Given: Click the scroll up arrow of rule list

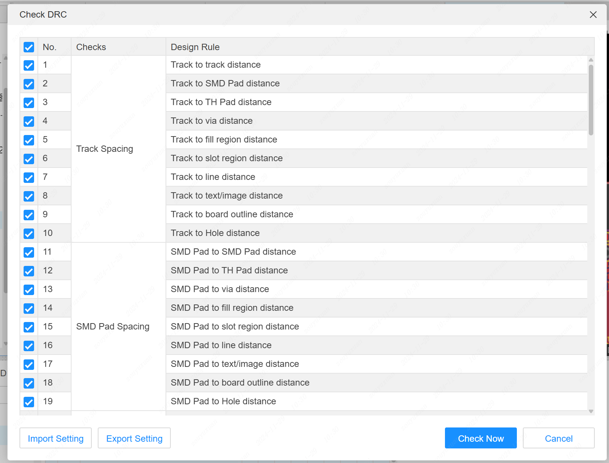Looking at the screenshot, I should pyautogui.click(x=591, y=60).
